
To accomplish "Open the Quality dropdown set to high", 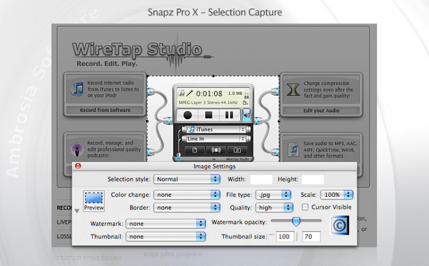I will coord(274,208).
